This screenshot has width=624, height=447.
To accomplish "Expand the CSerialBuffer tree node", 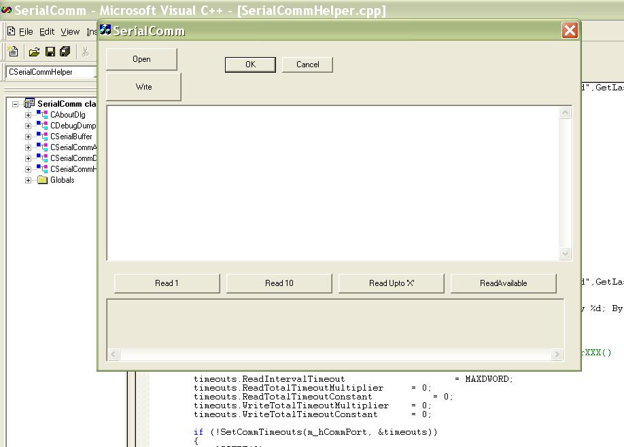I will pos(28,137).
